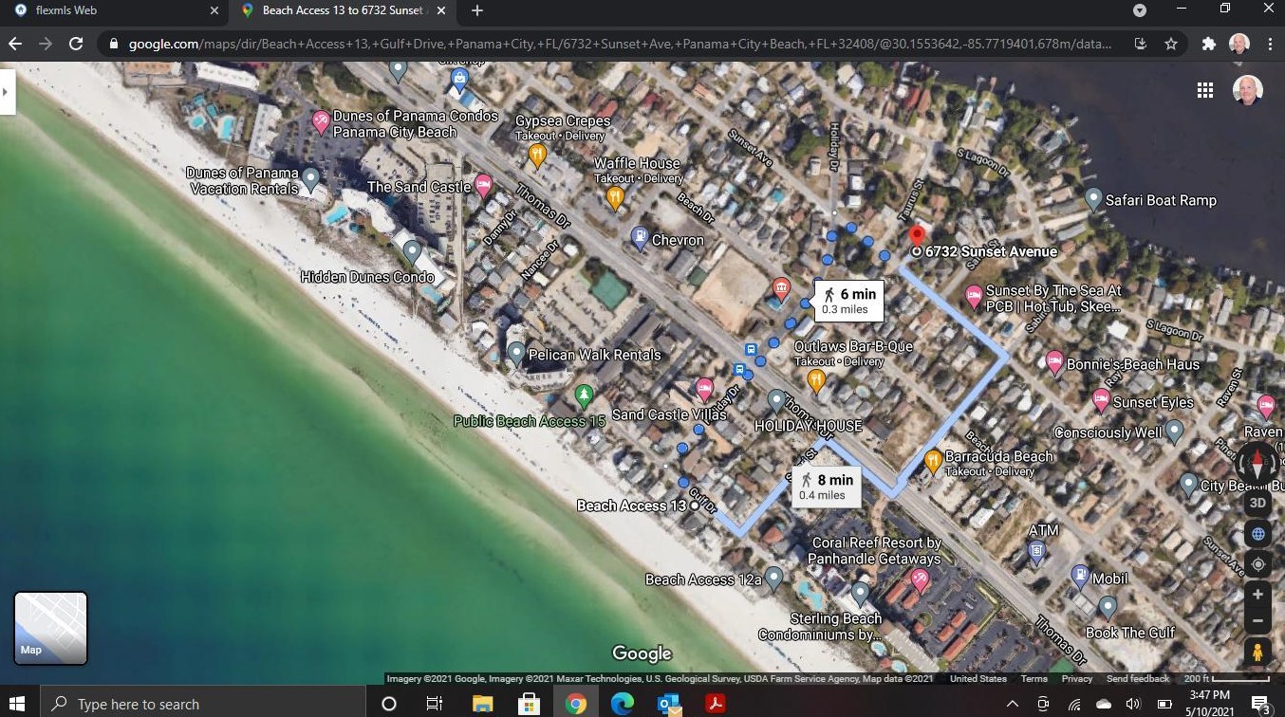Viewport: 1285px width, 717px height.
Task: Show hidden system tray icons
Action: coord(1012,704)
